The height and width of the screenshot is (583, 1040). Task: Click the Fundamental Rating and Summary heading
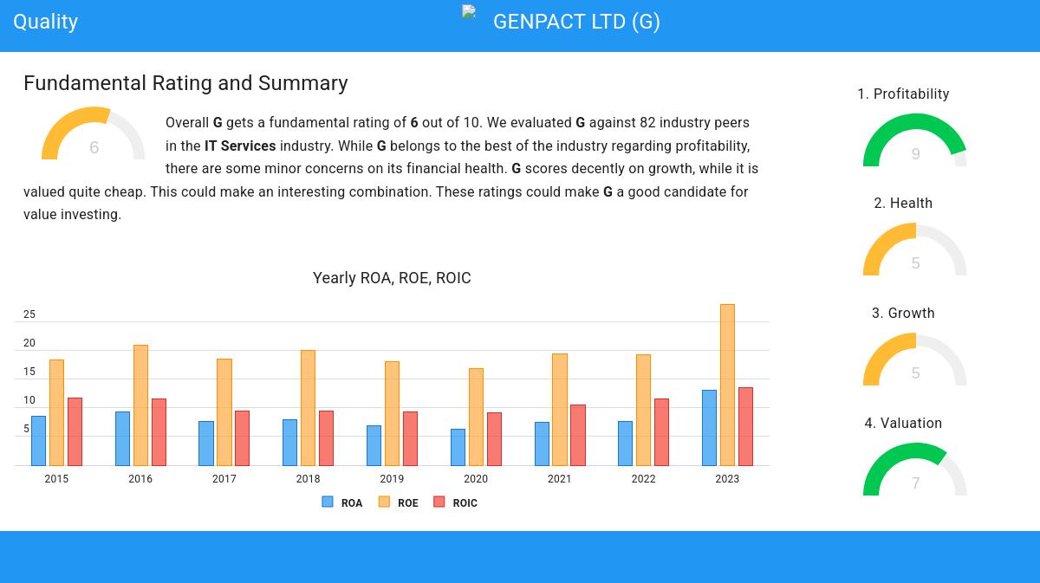(x=185, y=83)
